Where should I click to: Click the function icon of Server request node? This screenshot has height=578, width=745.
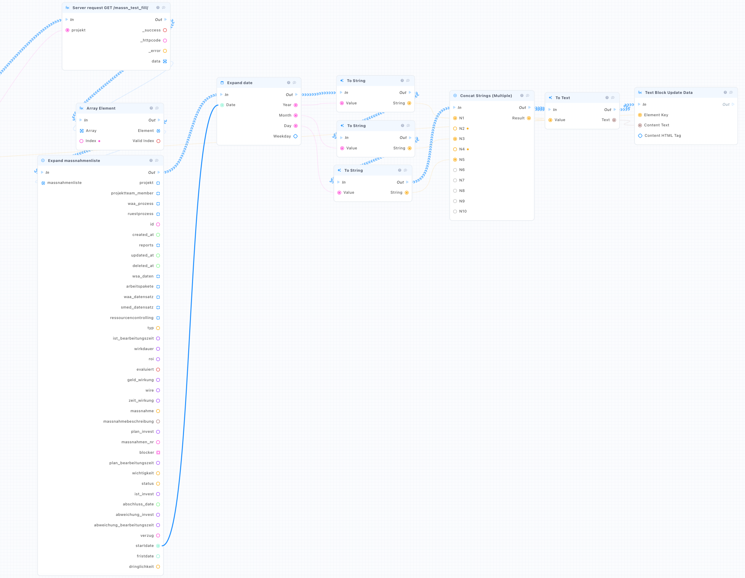pos(67,8)
